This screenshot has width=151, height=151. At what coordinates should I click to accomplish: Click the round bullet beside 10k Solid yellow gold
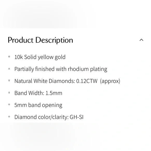click(9, 57)
